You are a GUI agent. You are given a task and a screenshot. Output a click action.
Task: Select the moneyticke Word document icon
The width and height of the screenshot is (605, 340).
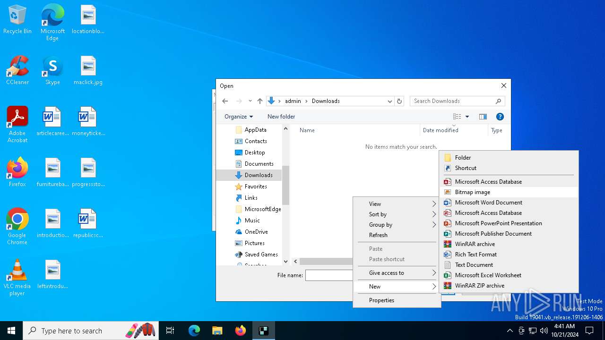point(88,122)
